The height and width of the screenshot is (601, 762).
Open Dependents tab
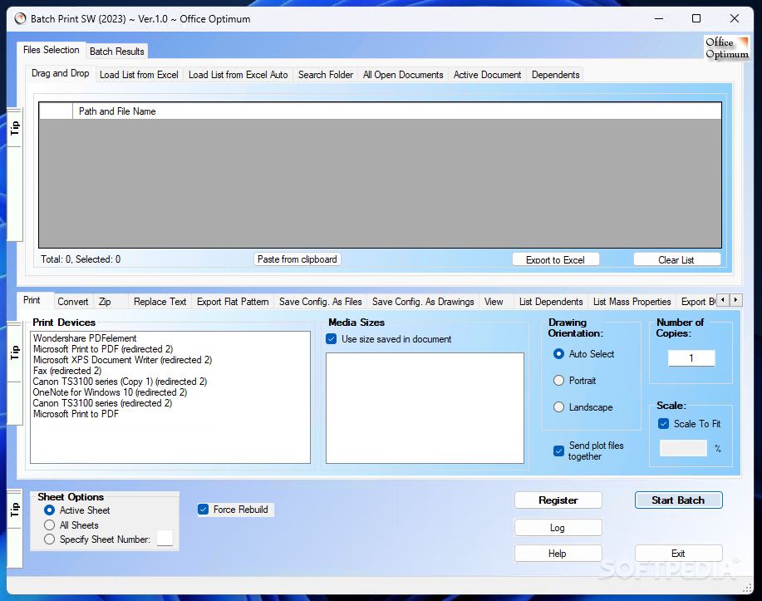555,75
